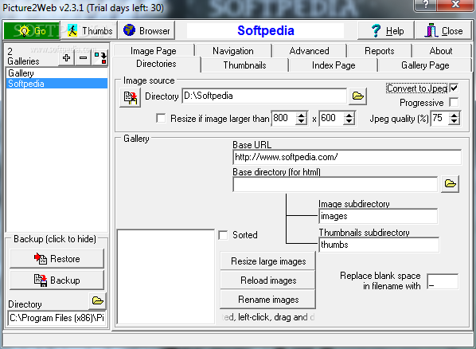Increase the Jpeg quality value
This screenshot has height=349, width=476.
[455, 116]
